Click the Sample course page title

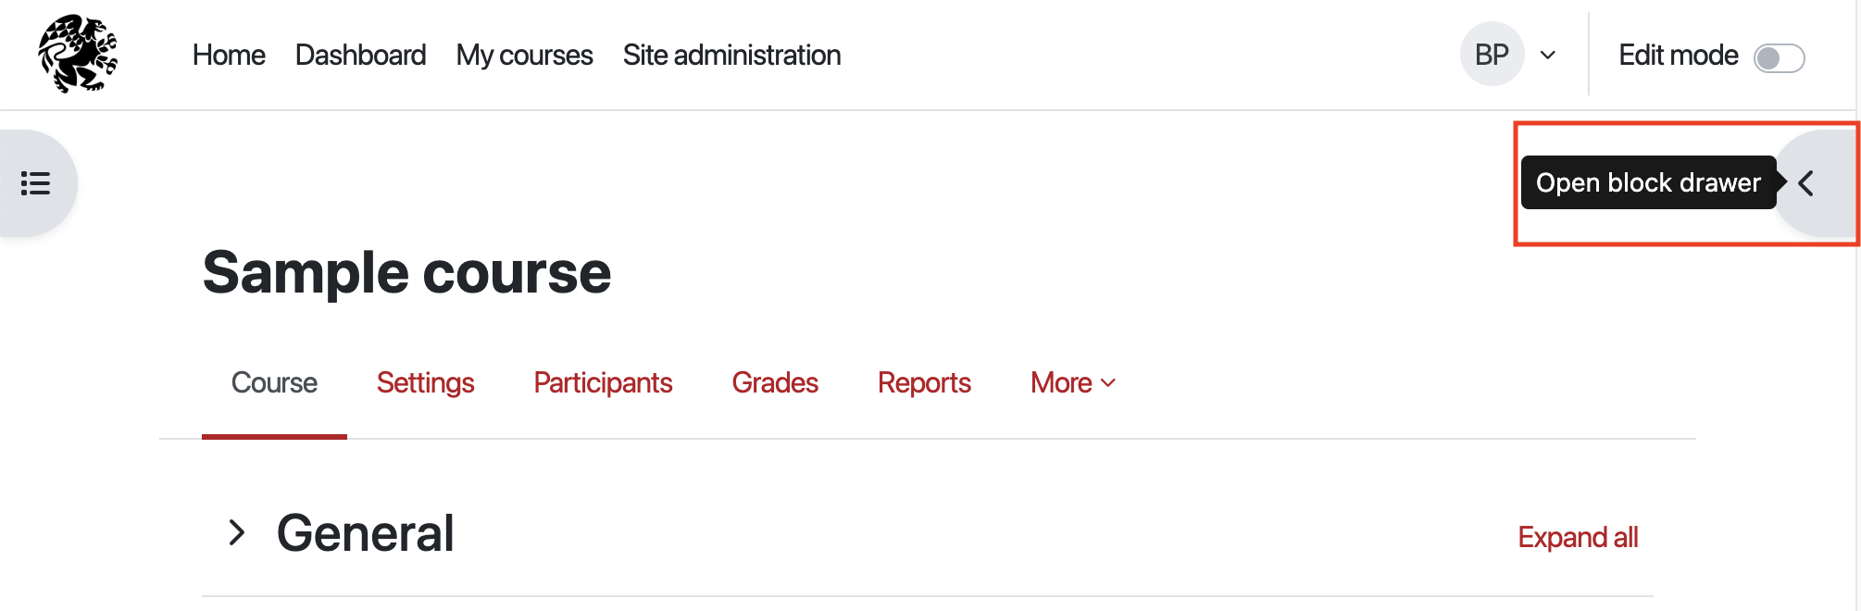click(406, 273)
